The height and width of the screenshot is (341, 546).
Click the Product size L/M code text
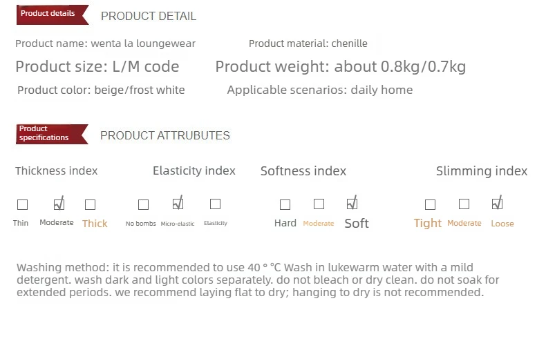[97, 67]
